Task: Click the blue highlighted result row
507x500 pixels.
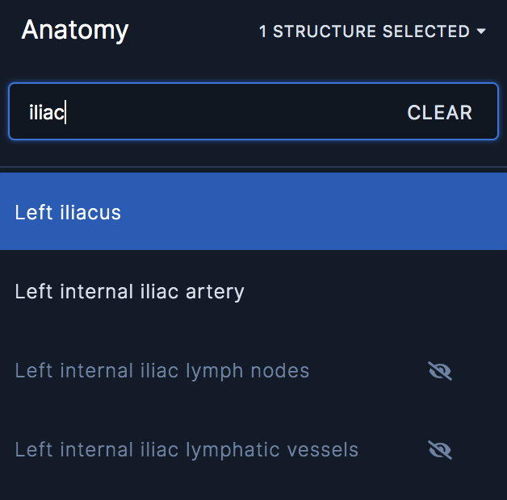Action: [253, 211]
